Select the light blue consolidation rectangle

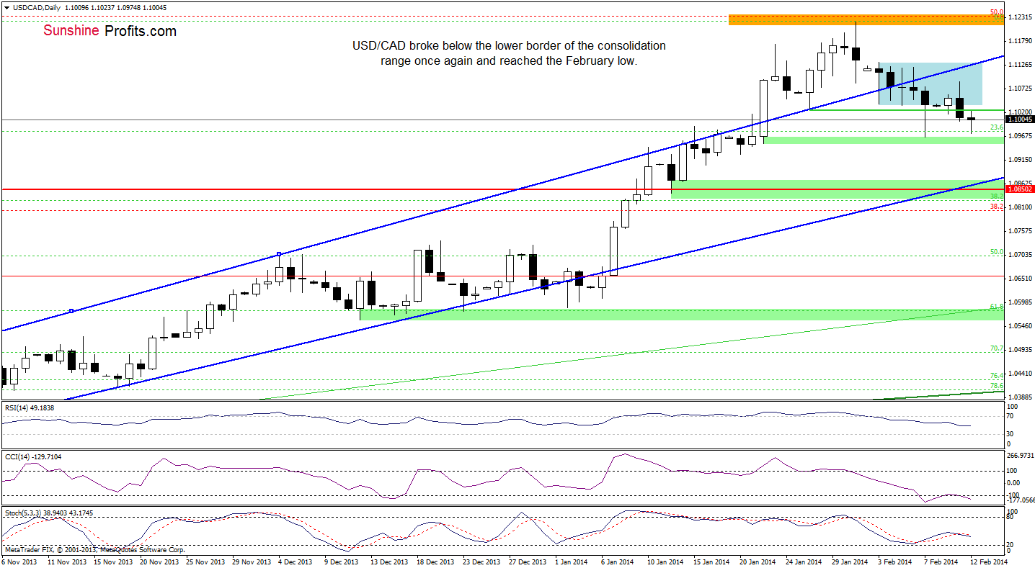[x=930, y=84]
